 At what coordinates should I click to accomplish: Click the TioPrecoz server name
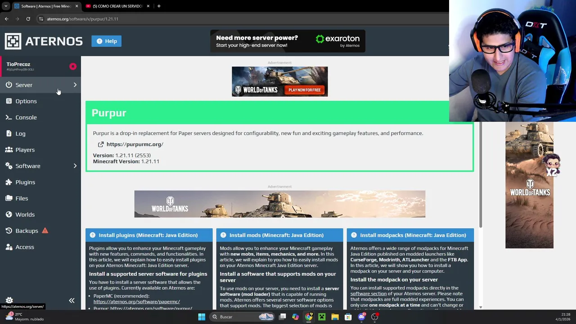point(18,64)
